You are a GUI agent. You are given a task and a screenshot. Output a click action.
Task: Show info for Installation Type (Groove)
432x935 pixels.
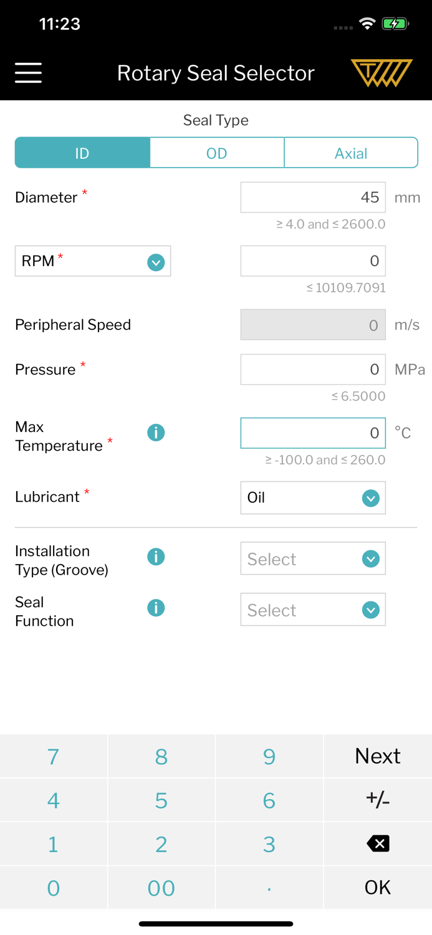pyautogui.click(x=156, y=557)
